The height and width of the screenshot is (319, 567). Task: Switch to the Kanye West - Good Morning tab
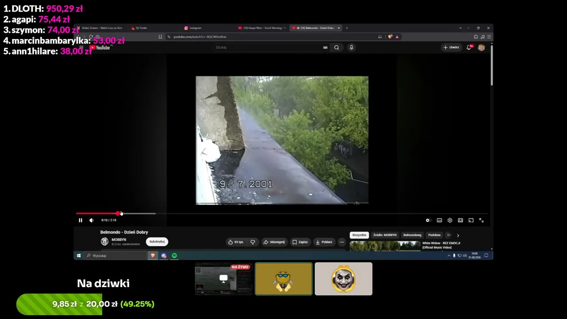(x=262, y=28)
